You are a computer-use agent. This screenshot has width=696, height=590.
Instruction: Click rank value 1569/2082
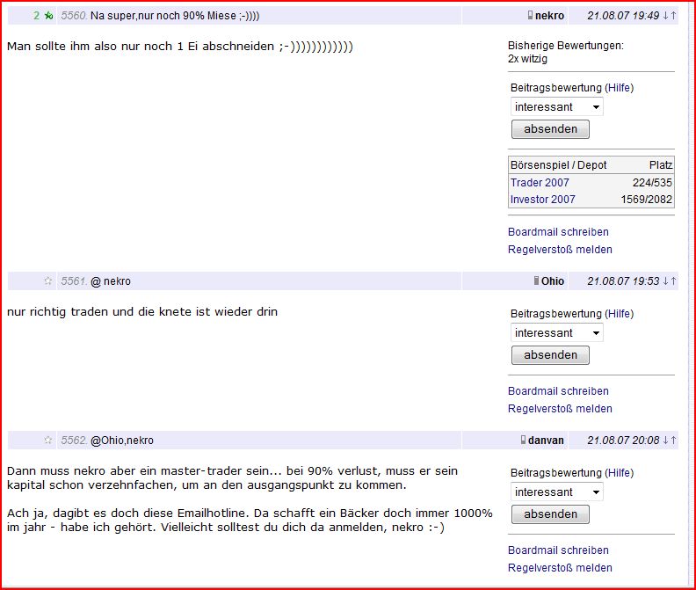(x=646, y=200)
